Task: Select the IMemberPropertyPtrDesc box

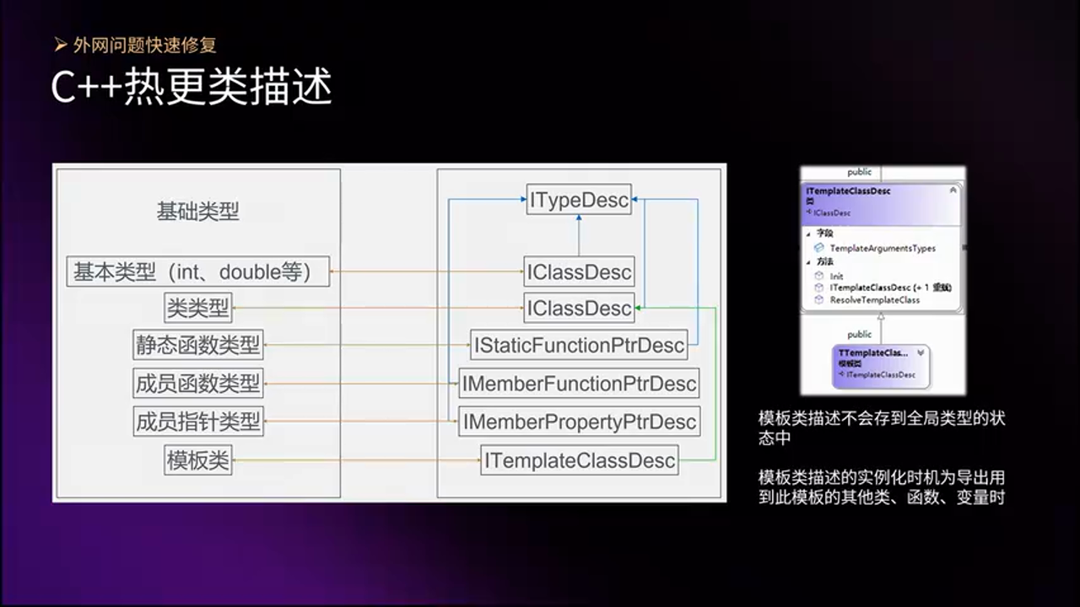Action: coord(579,422)
